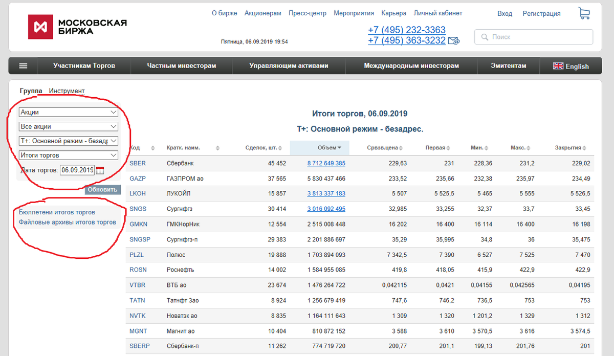Click volume link 3 016 092 495
614x356 pixels.
pyautogui.click(x=326, y=209)
